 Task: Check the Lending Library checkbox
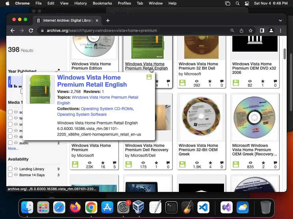click(x=10, y=169)
